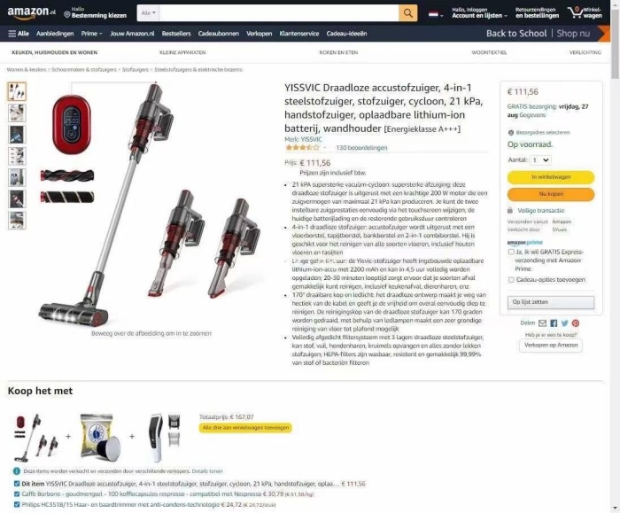620x513 pixels.
Task: Share product on Twitter
Action: click(x=565, y=323)
